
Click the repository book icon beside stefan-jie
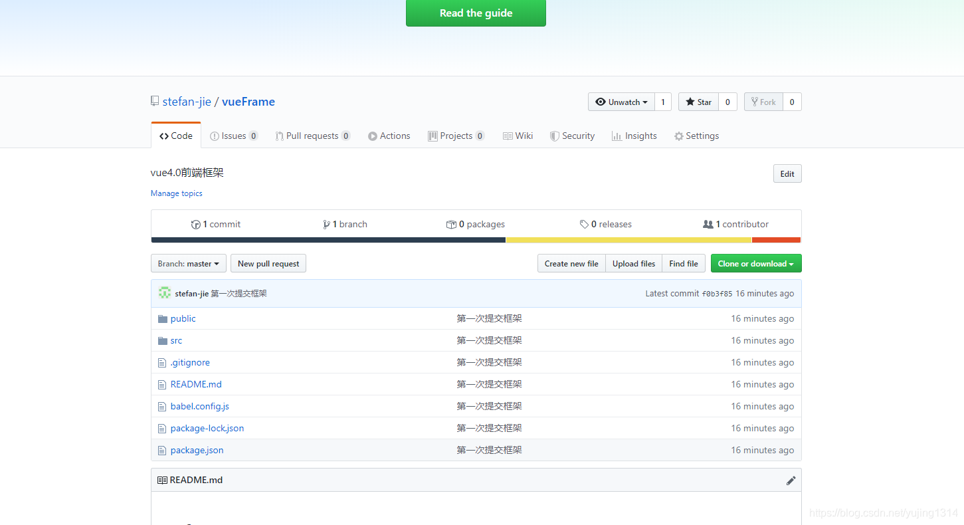click(x=154, y=101)
